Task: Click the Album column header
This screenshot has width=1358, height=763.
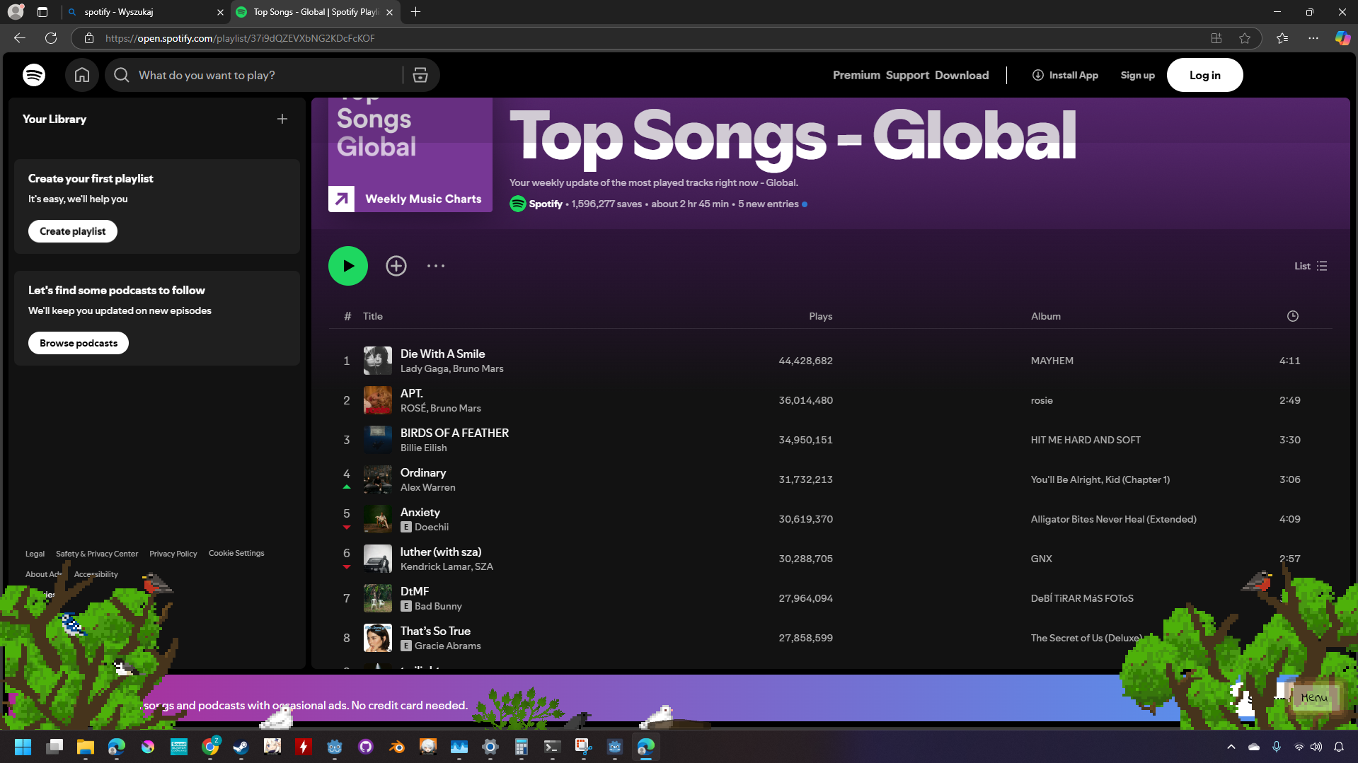Action: pyautogui.click(x=1046, y=316)
